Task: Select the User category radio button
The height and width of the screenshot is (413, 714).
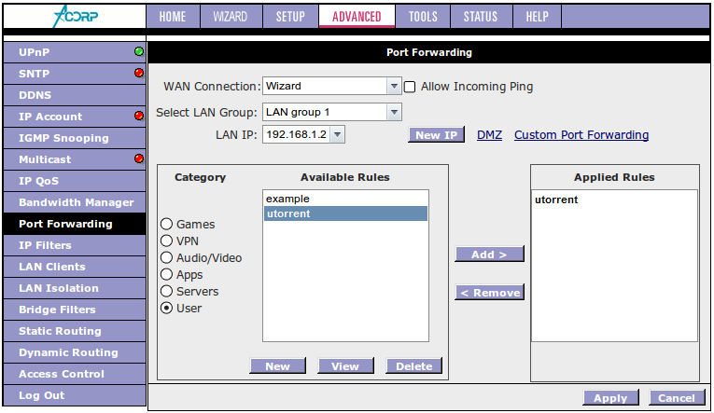Action: click(x=167, y=308)
